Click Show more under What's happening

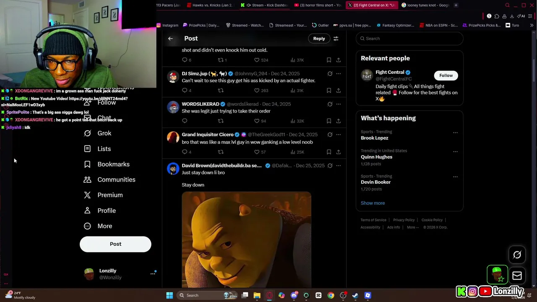point(373,203)
